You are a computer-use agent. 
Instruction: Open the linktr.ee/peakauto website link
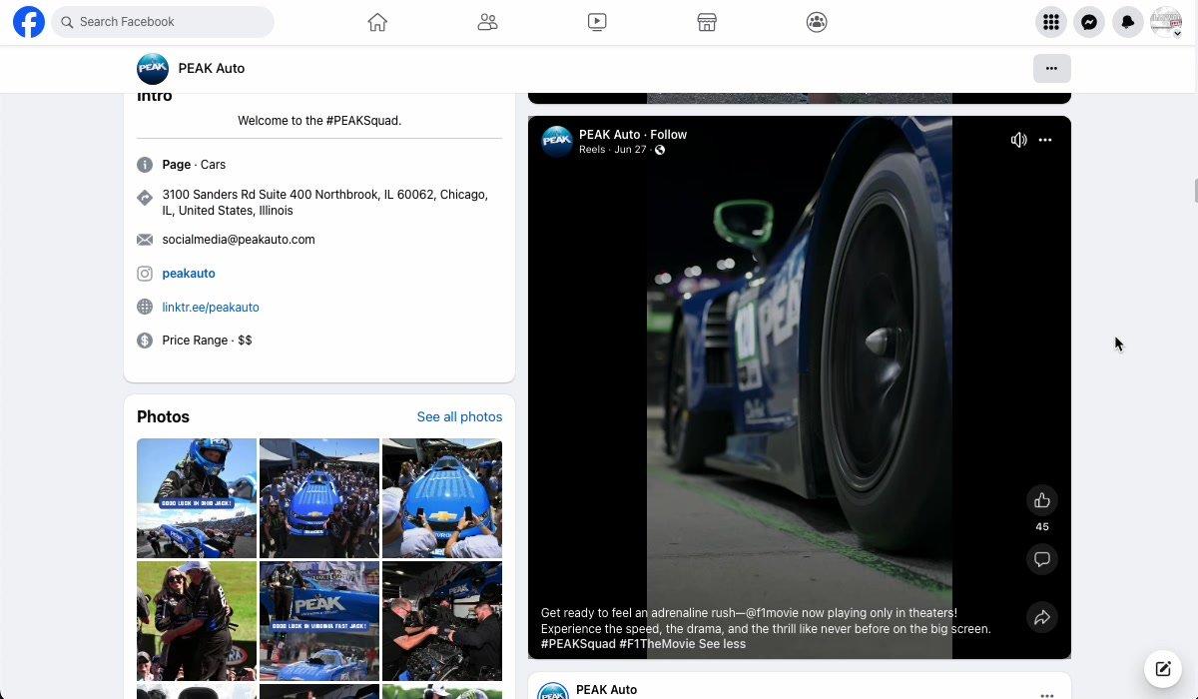click(211, 308)
